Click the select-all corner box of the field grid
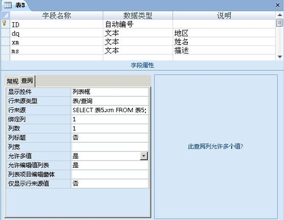 point(6,15)
